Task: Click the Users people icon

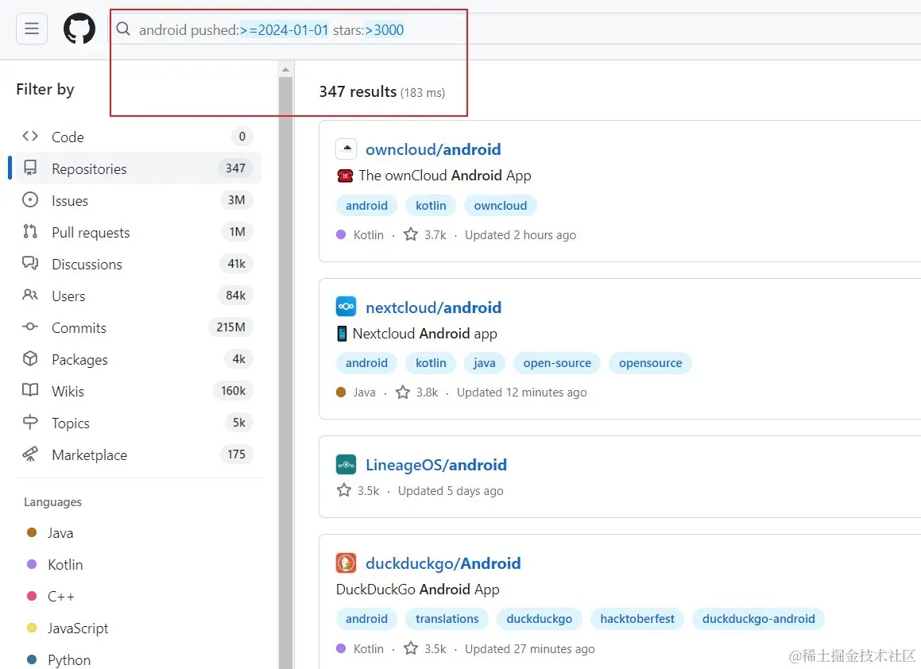Action: (30, 295)
